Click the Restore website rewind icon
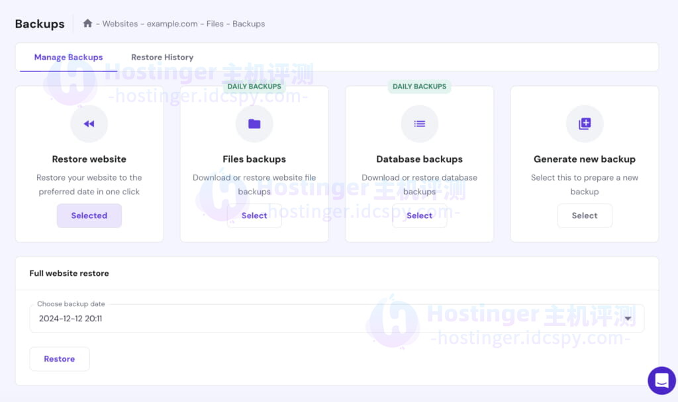Viewport: 678px width, 402px height. [89, 124]
